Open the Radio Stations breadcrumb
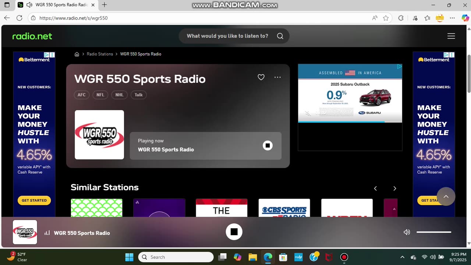The image size is (471, 265). pos(100,54)
